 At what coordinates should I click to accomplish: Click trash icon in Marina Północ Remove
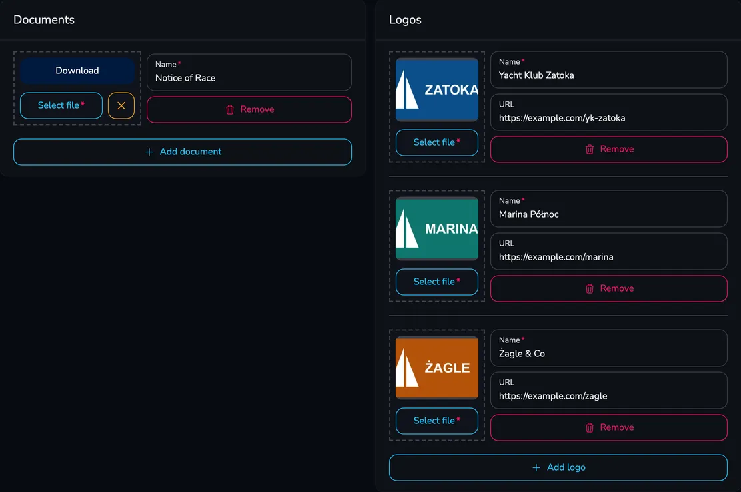(589, 288)
